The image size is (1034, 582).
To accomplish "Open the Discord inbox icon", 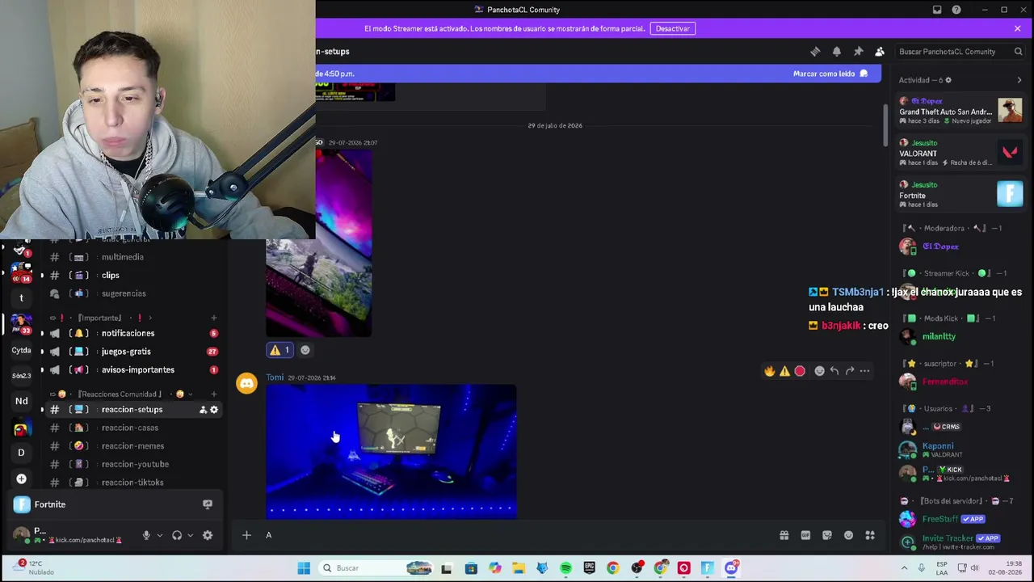I will pyautogui.click(x=937, y=10).
